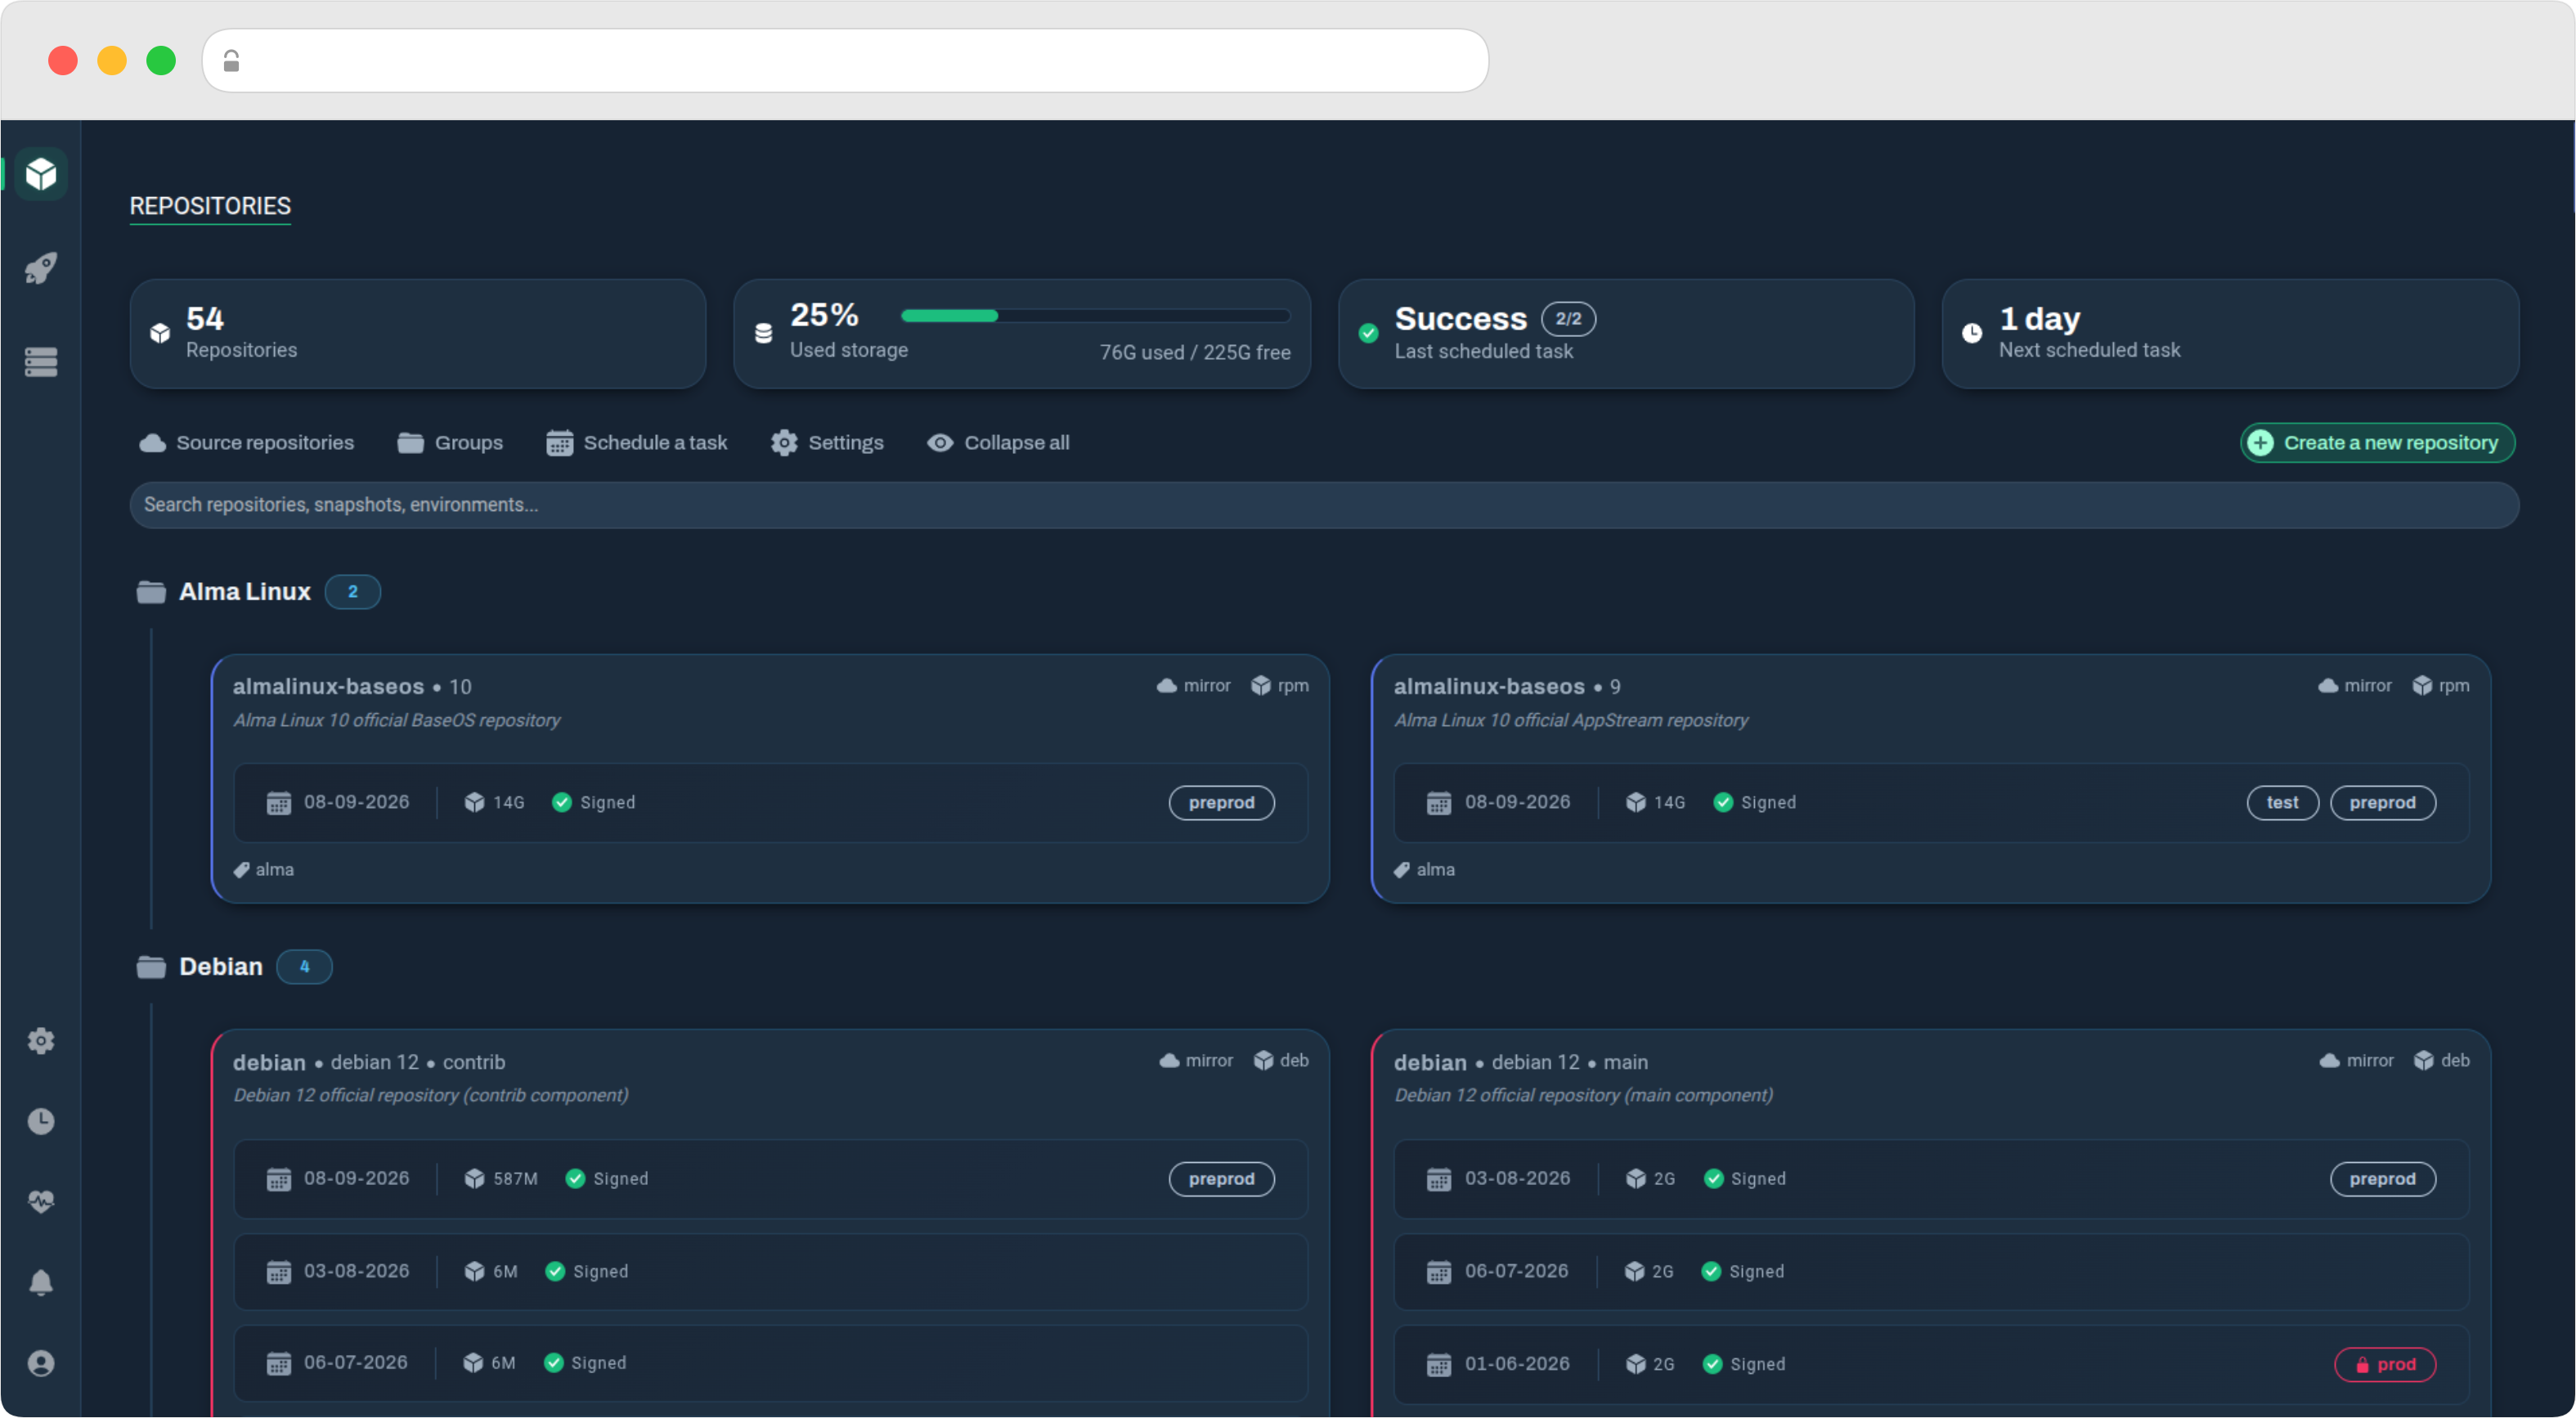
Task: Click preprod tag on almalinux-baseos 10
Action: point(1222,803)
